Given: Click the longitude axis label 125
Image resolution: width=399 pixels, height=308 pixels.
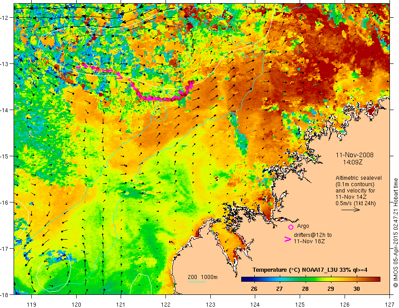Looking at the screenshot, I should tap(300, 304).
